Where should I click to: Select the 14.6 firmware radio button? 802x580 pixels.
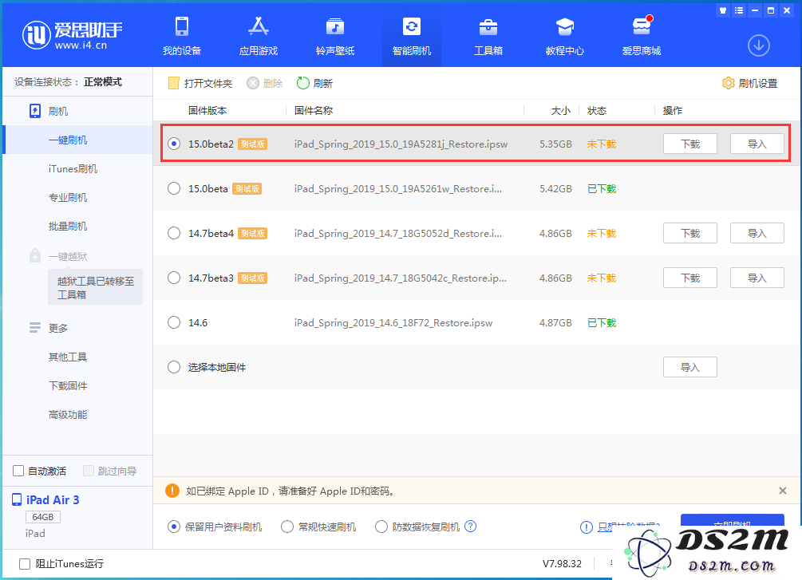174,322
